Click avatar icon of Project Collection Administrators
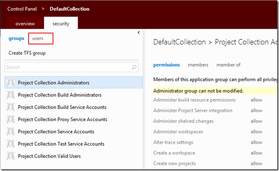Image resolution: width=279 pixels, height=171 pixels. coord(10,83)
